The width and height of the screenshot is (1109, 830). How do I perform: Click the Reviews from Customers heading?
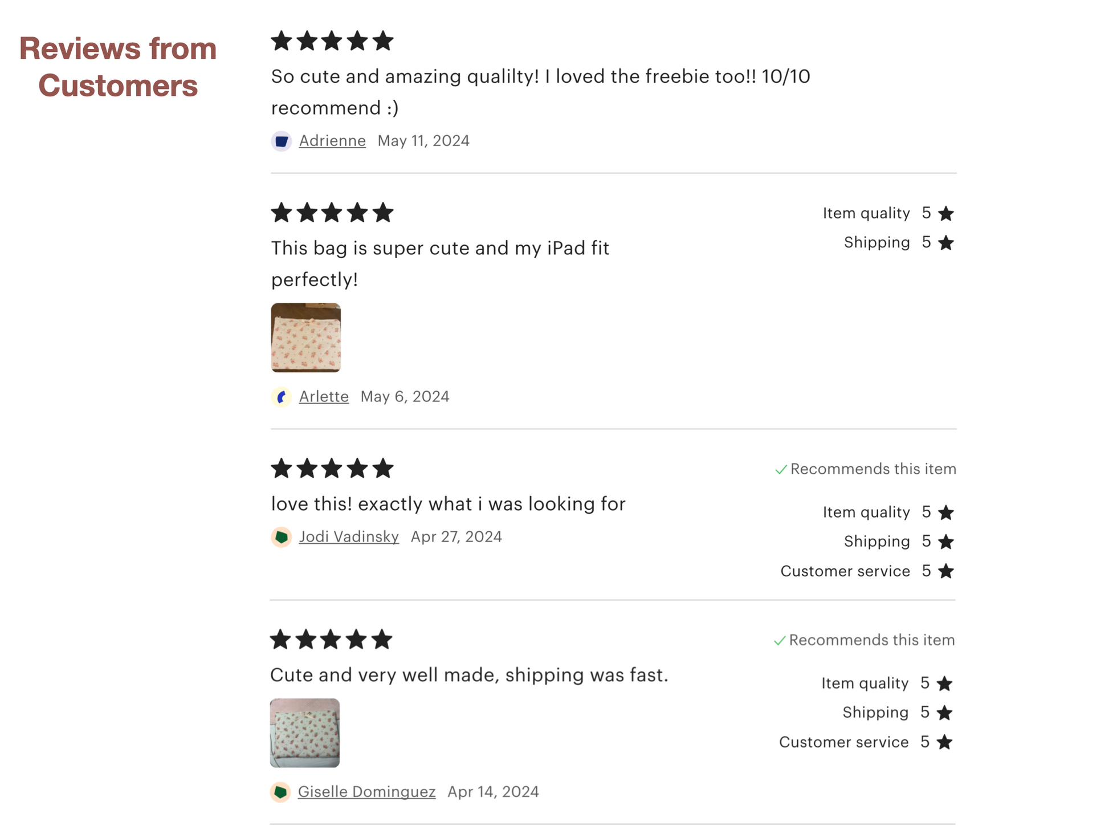118,67
